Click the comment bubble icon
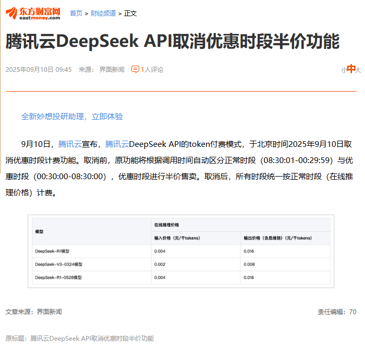This screenshot has width=365, height=349. [135, 69]
